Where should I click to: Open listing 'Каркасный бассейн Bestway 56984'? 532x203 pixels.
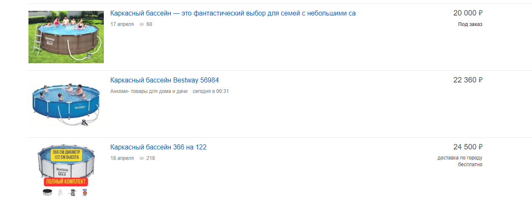[x=164, y=80]
